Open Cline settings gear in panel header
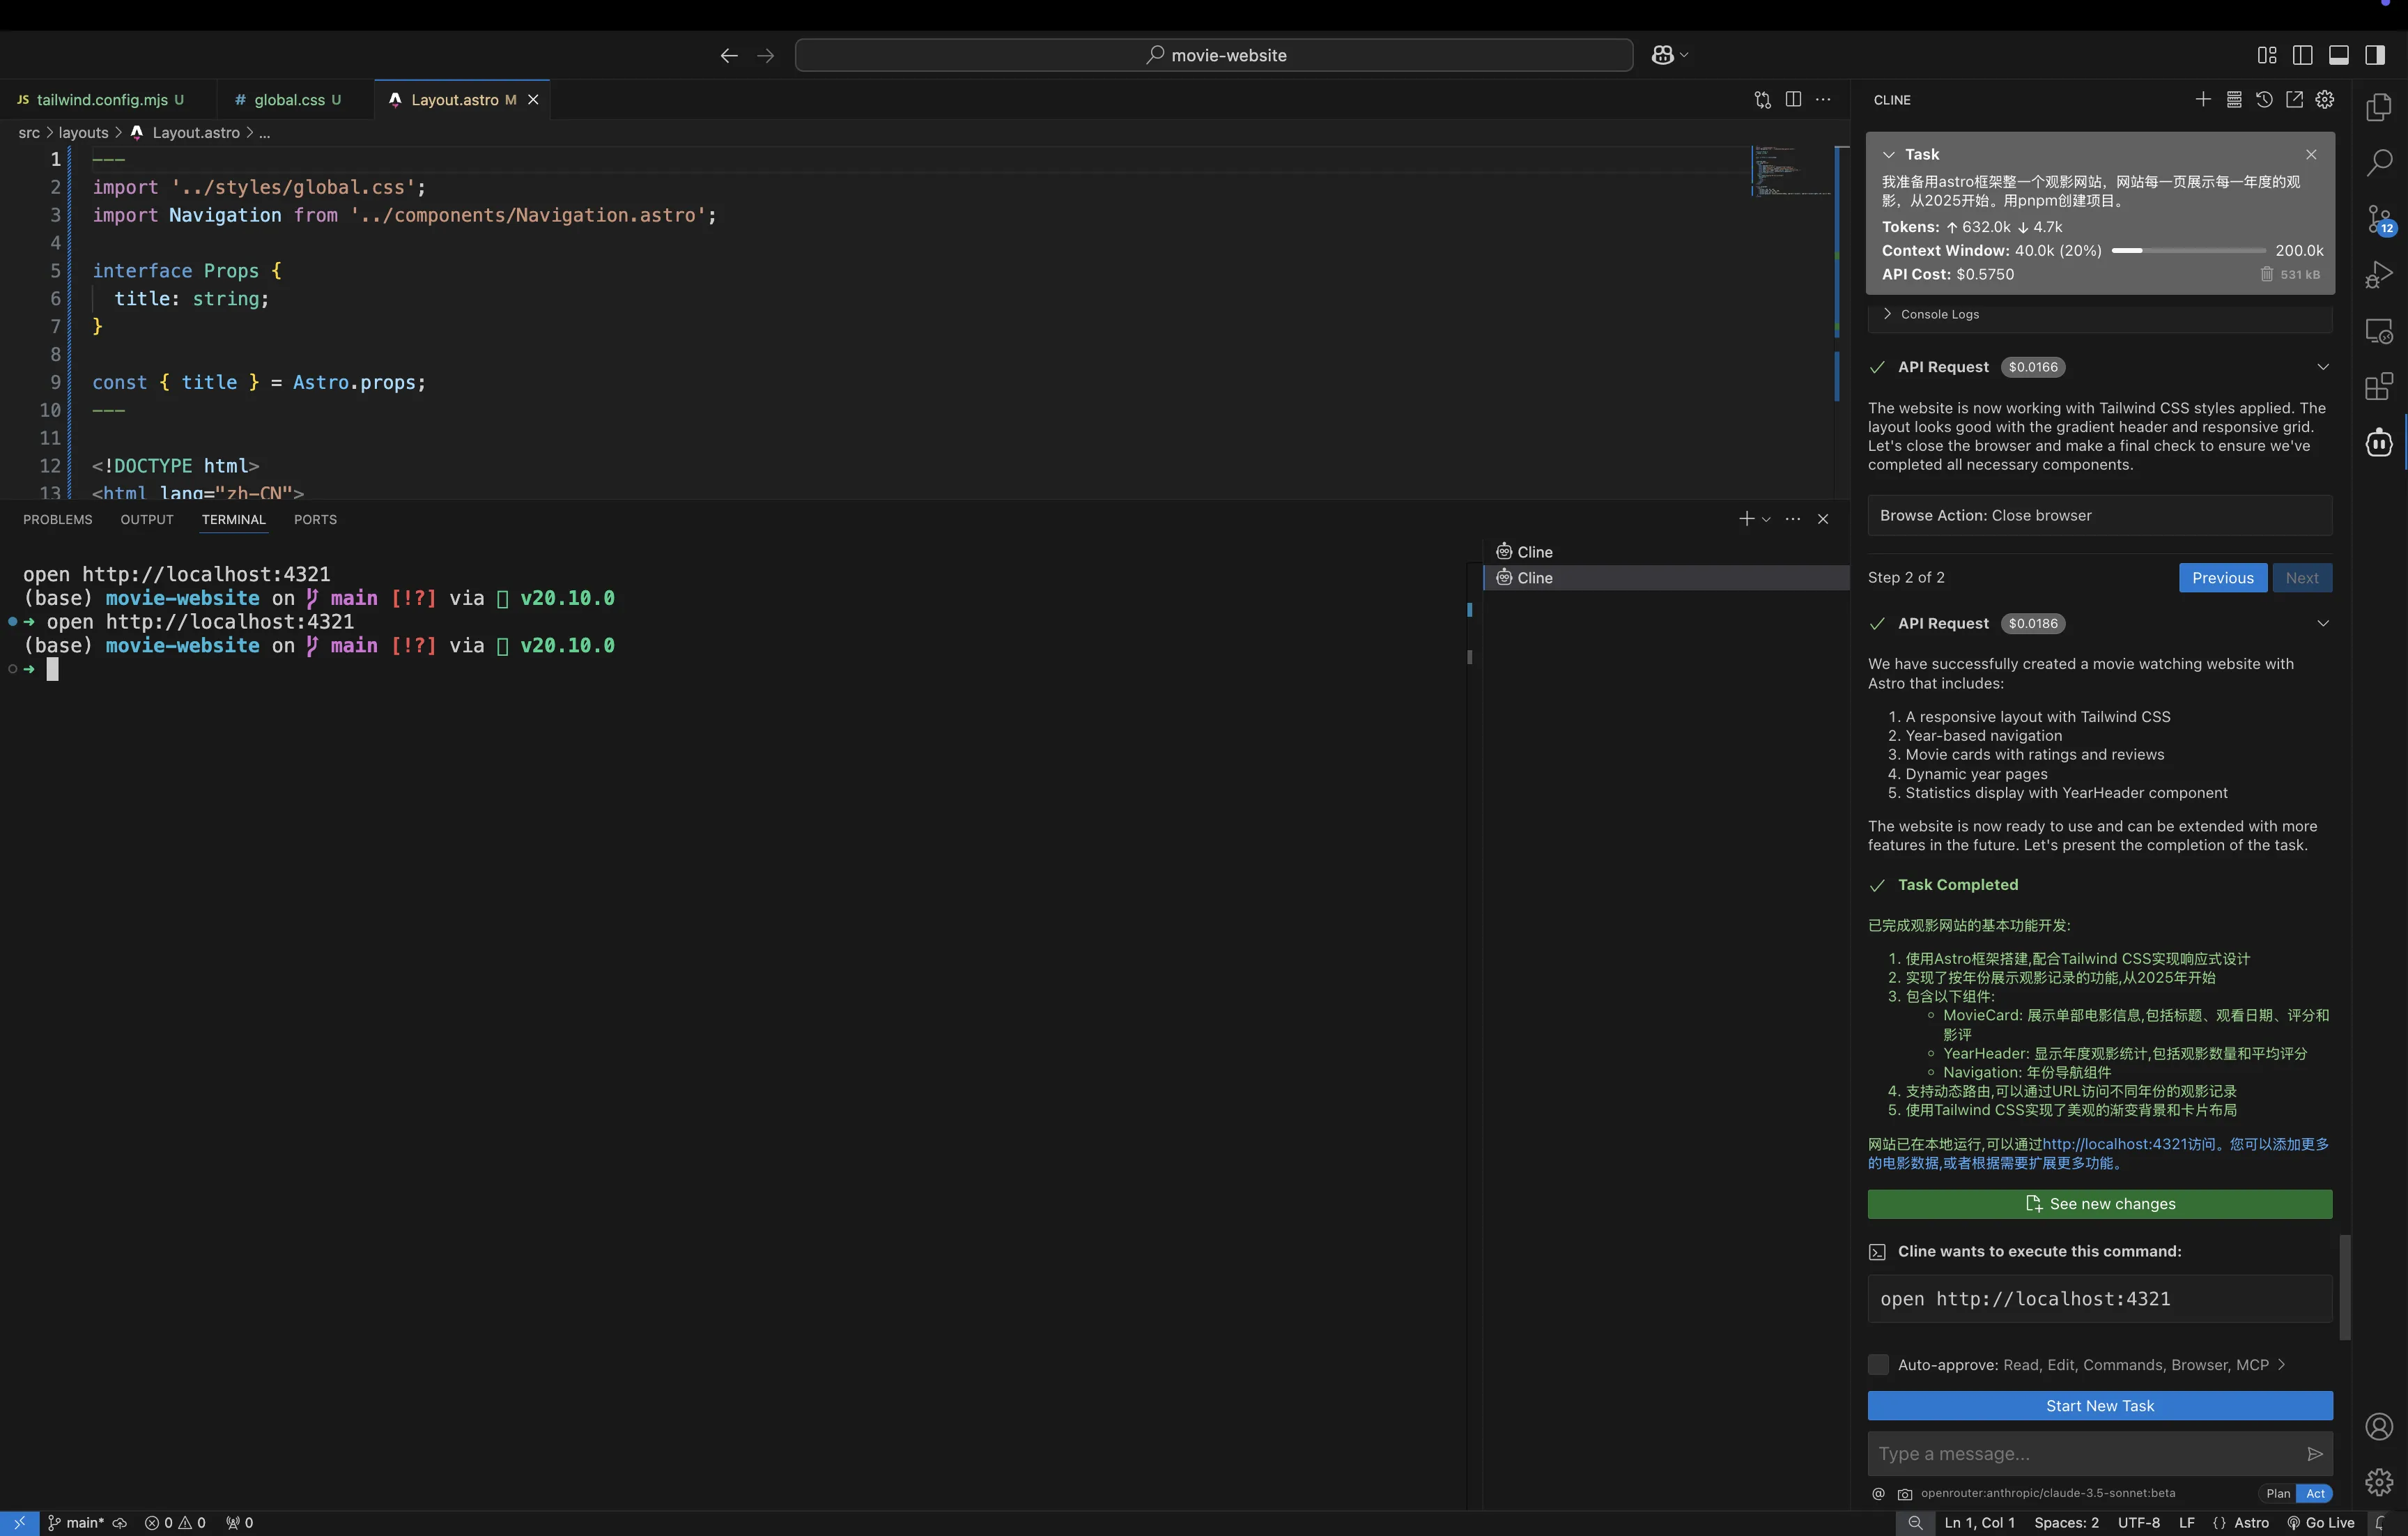Image resolution: width=2408 pixels, height=1536 pixels. [x=2325, y=99]
